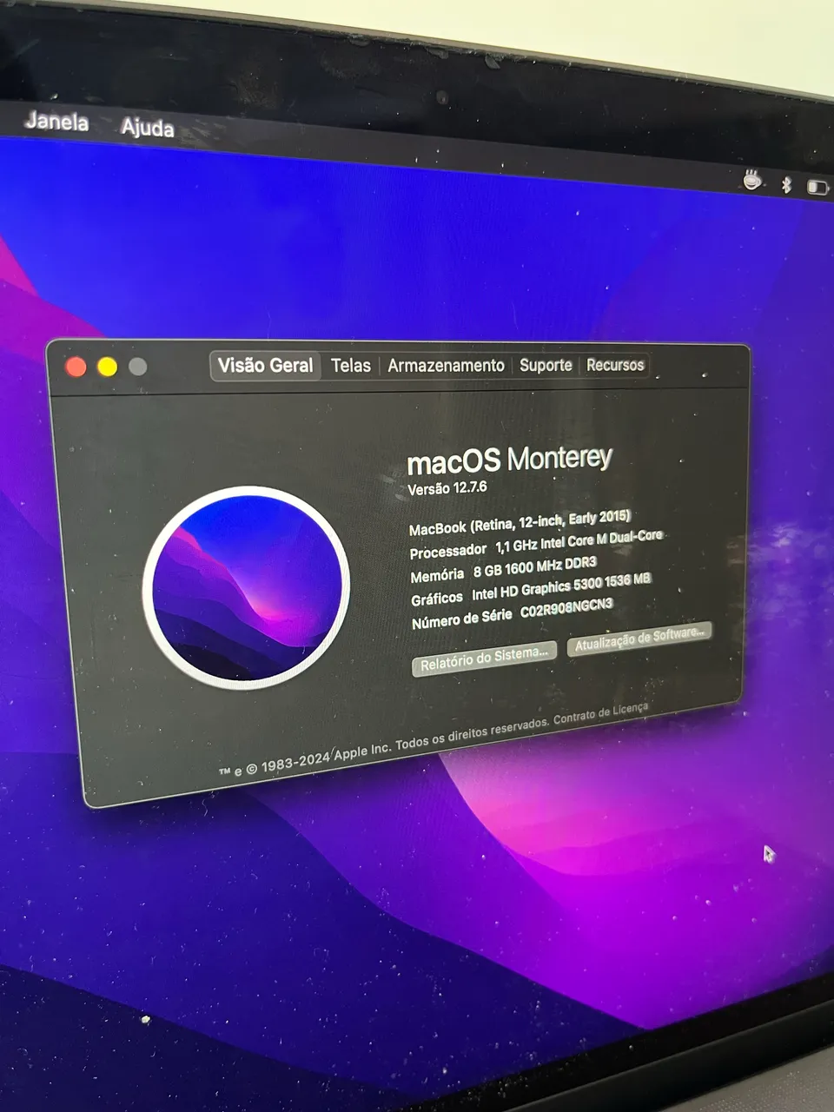Open the Janela menu
Image resolution: width=834 pixels, height=1112 pixels.
pyautogui.click(x=56, y=121)
